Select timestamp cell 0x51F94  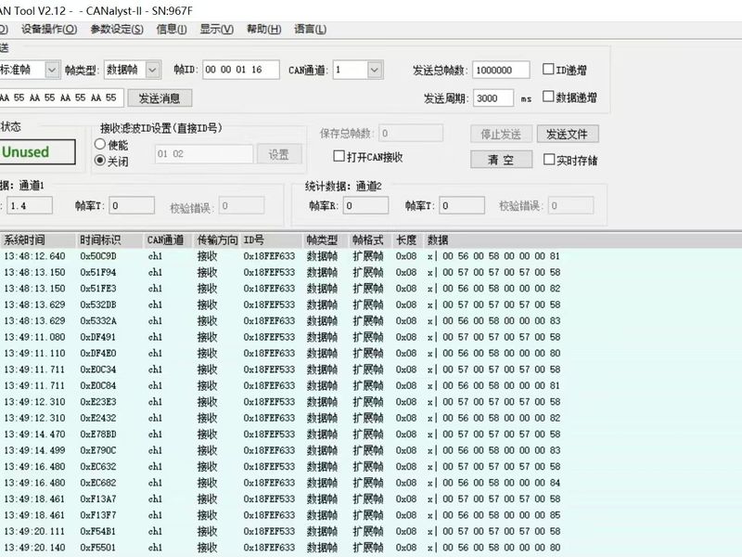(98, 272)
